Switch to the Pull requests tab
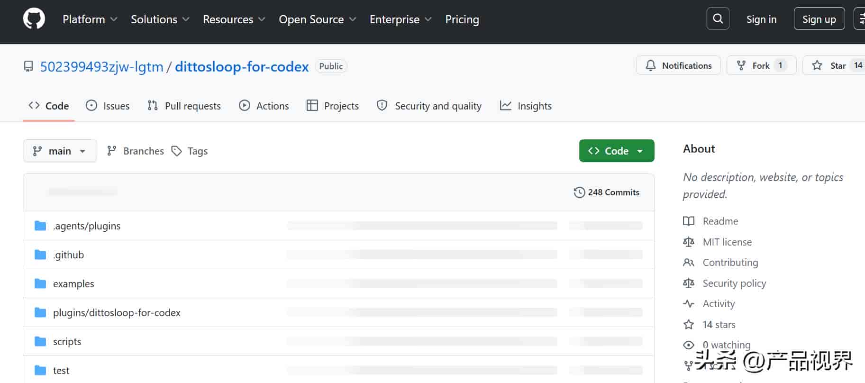Image resolution: width=865 pixels, height=383 pixels. tap(184, 106)
